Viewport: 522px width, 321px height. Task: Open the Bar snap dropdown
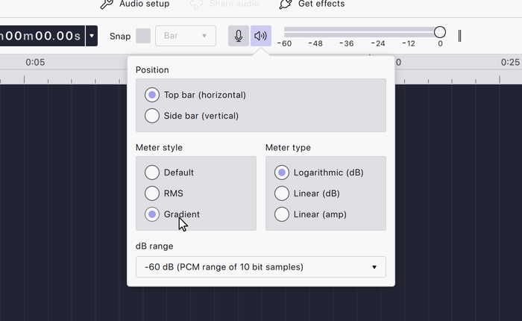tap(186, 36)
